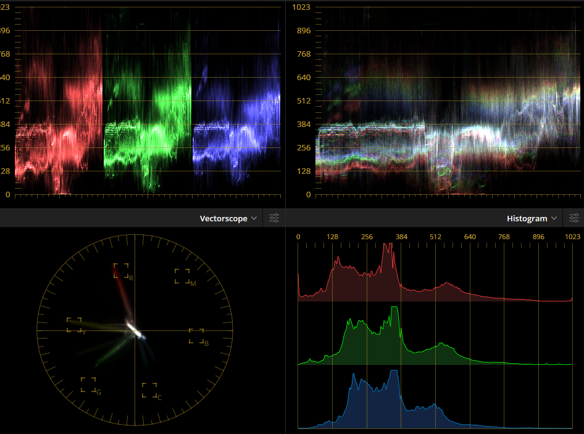
Task: Click the 512 label on histogram scale
Action: (x=435, y=237)
